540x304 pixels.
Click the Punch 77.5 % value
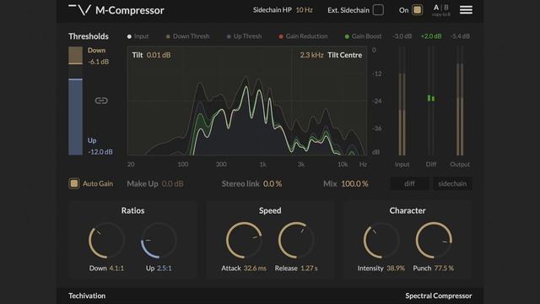coord(444,269)
